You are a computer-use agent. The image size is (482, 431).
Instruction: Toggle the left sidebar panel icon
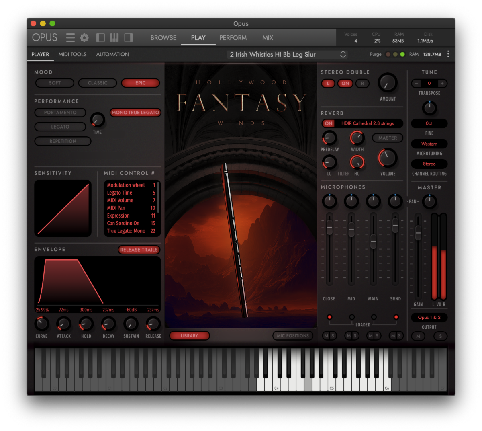tap(100, 38)
